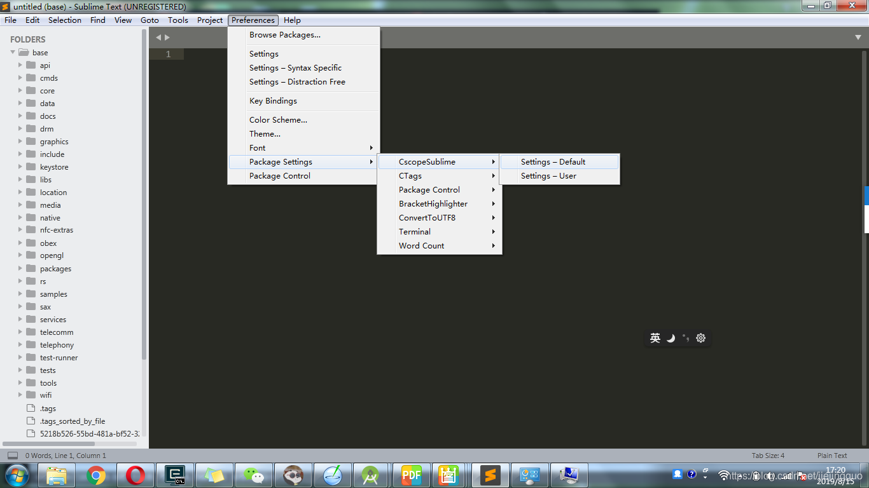Expand the core folder arrow

(x=20, y=90)
